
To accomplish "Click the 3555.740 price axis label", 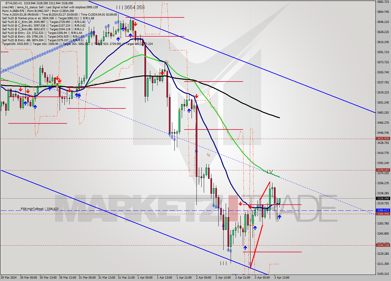I will pyautogui.click(x=383, y=72).
